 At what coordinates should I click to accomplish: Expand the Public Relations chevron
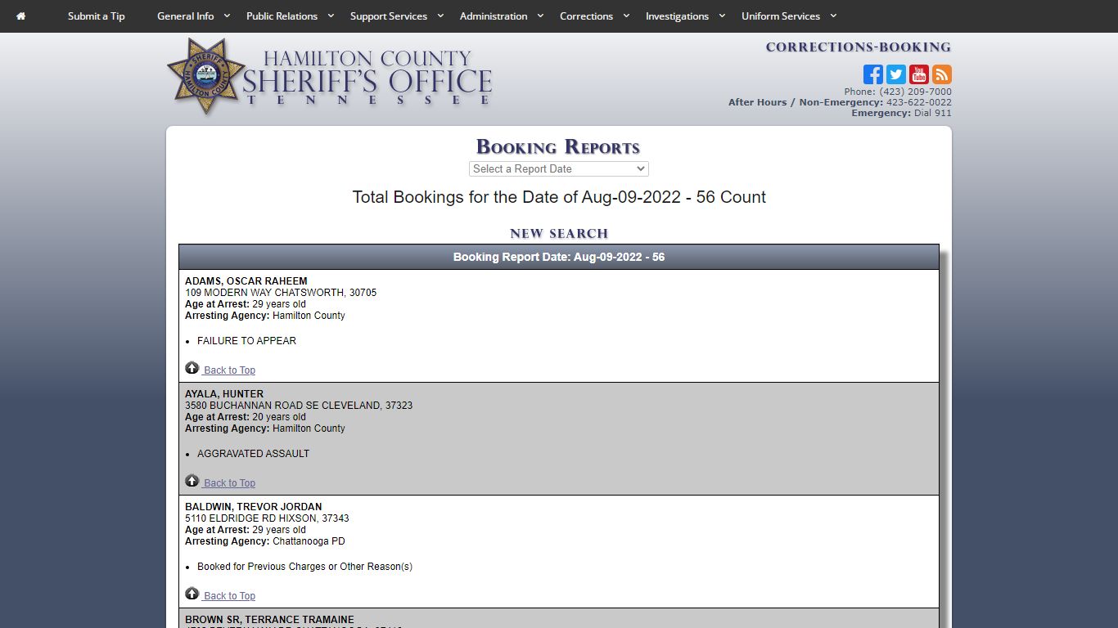[331, 16]
